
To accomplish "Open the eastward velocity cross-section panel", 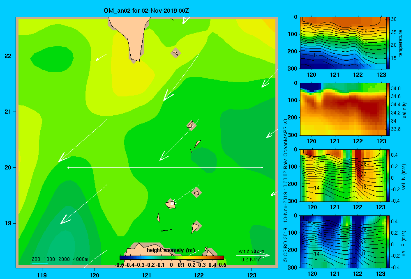I will click(343, 242).
